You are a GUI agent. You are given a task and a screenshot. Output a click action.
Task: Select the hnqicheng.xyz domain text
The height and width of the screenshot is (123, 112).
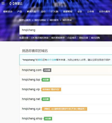coord(31,109)
